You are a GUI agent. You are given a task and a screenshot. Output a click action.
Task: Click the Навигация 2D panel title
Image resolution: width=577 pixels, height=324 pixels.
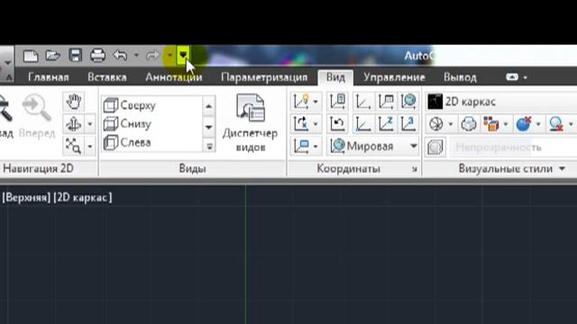[38, 168]
